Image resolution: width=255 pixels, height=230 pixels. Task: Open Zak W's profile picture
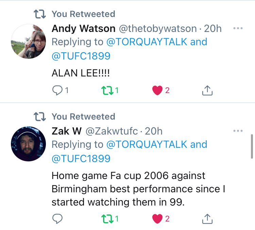pos(29,144)
